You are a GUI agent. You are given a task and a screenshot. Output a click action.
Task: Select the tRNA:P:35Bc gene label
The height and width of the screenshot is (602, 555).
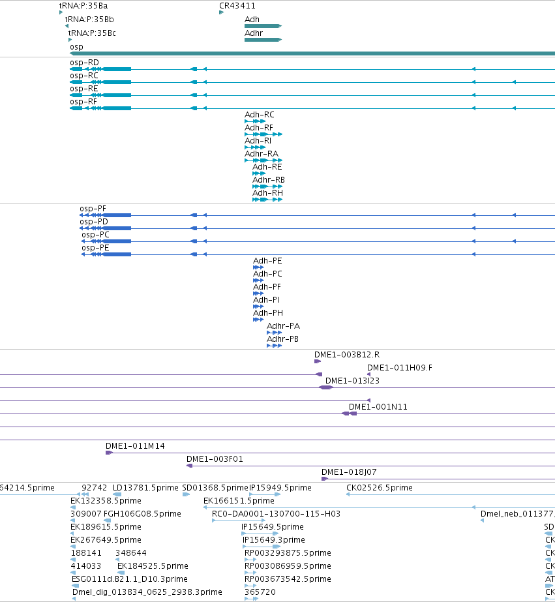92,33
